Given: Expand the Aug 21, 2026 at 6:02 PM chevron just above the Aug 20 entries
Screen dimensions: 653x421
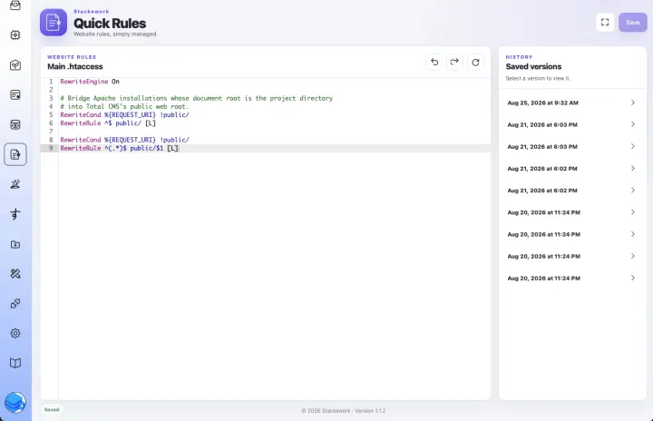Looking at the screenshot, I should pyautogui.click(x=633, y=190).
